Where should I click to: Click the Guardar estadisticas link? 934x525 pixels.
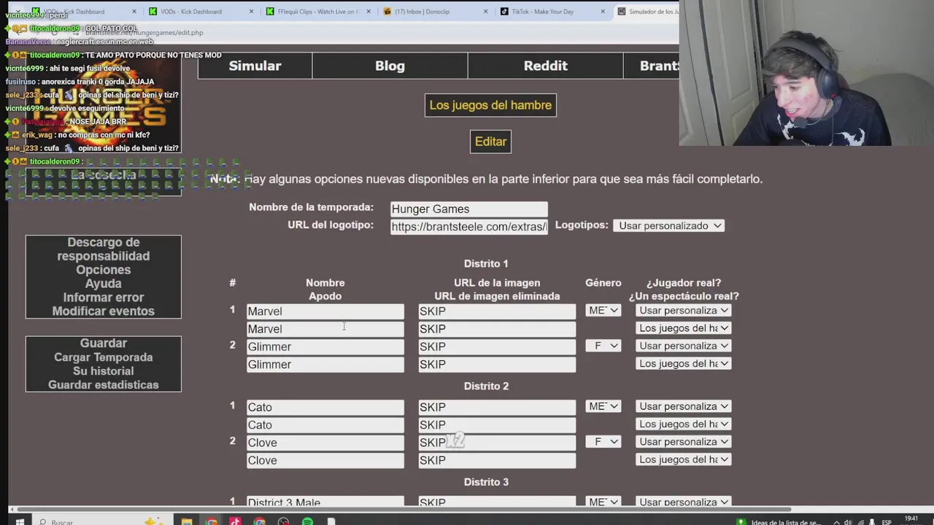pyautogui.click(x=104, y=385)
